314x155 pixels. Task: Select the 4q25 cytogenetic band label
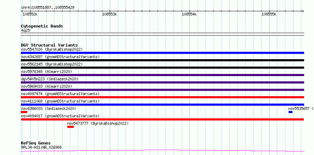coord(25,30)
